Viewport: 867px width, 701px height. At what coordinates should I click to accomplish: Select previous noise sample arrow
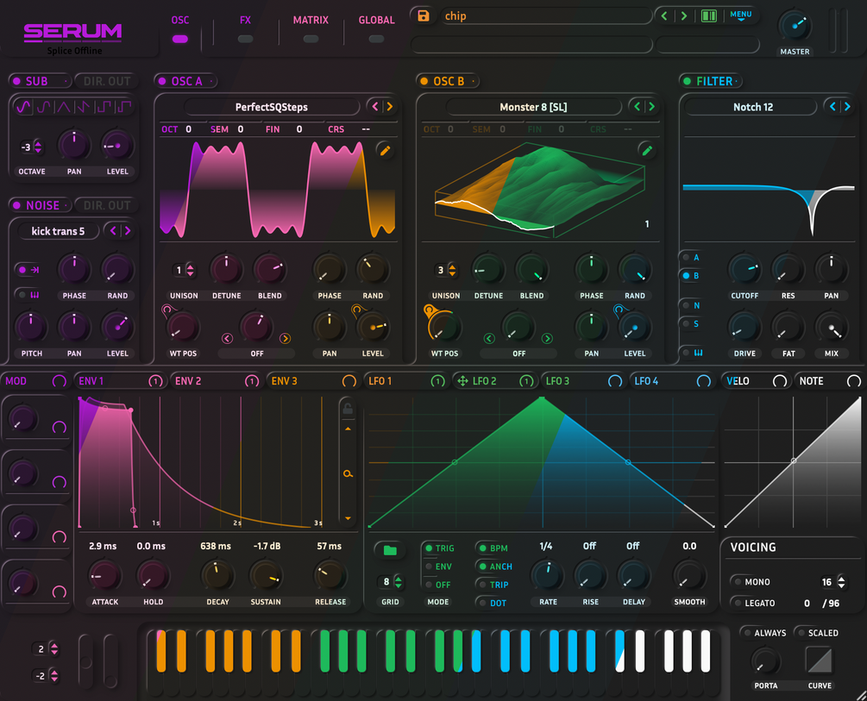[x=113, y=230]
